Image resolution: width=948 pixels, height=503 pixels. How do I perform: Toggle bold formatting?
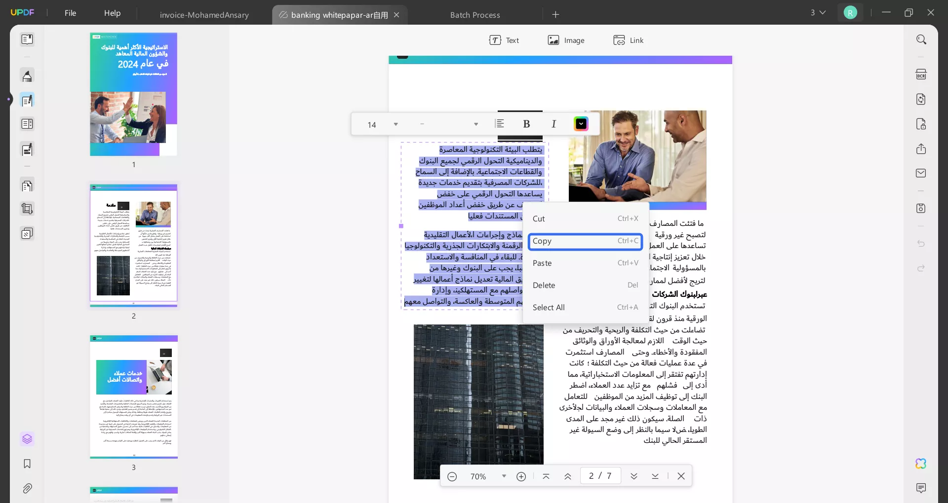526,124
